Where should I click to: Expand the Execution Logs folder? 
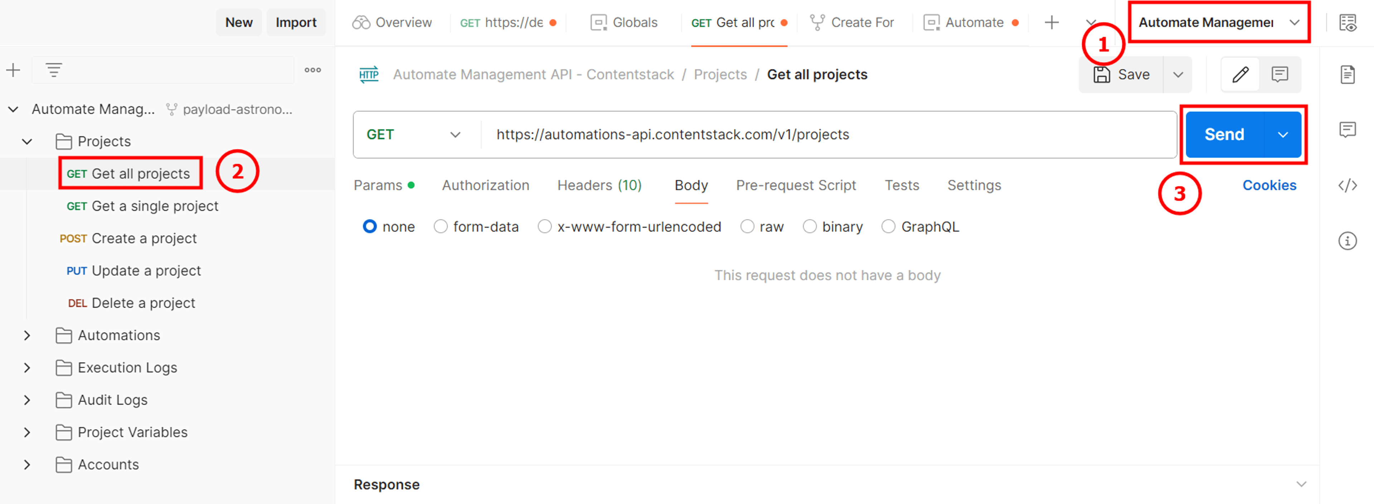[27, 367]
